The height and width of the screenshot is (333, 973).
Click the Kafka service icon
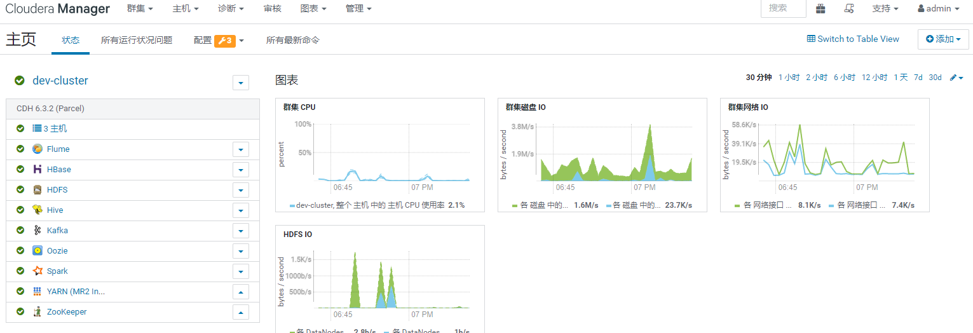37,230
